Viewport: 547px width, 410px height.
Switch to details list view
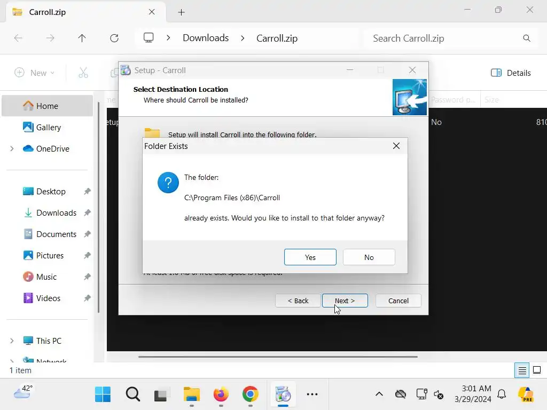[522, 370]
